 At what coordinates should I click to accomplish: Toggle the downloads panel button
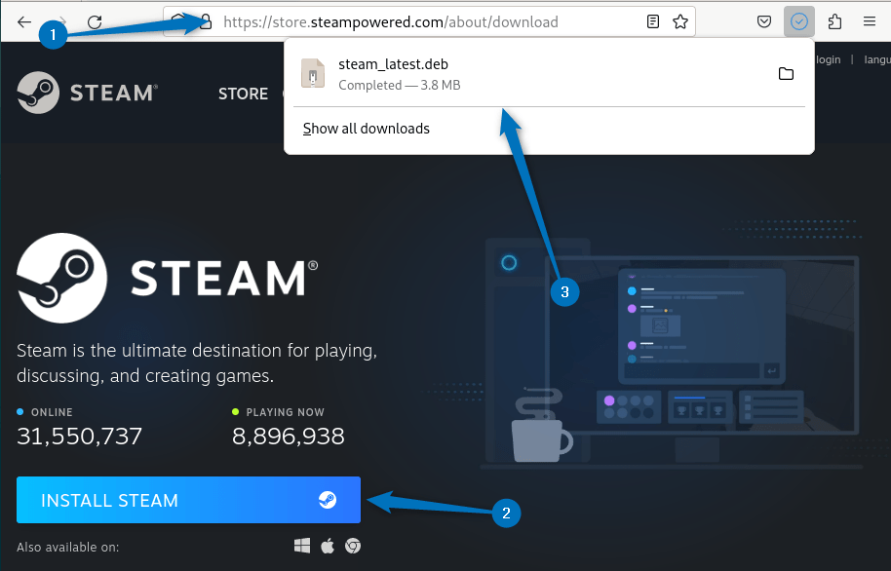click(799, 21)
